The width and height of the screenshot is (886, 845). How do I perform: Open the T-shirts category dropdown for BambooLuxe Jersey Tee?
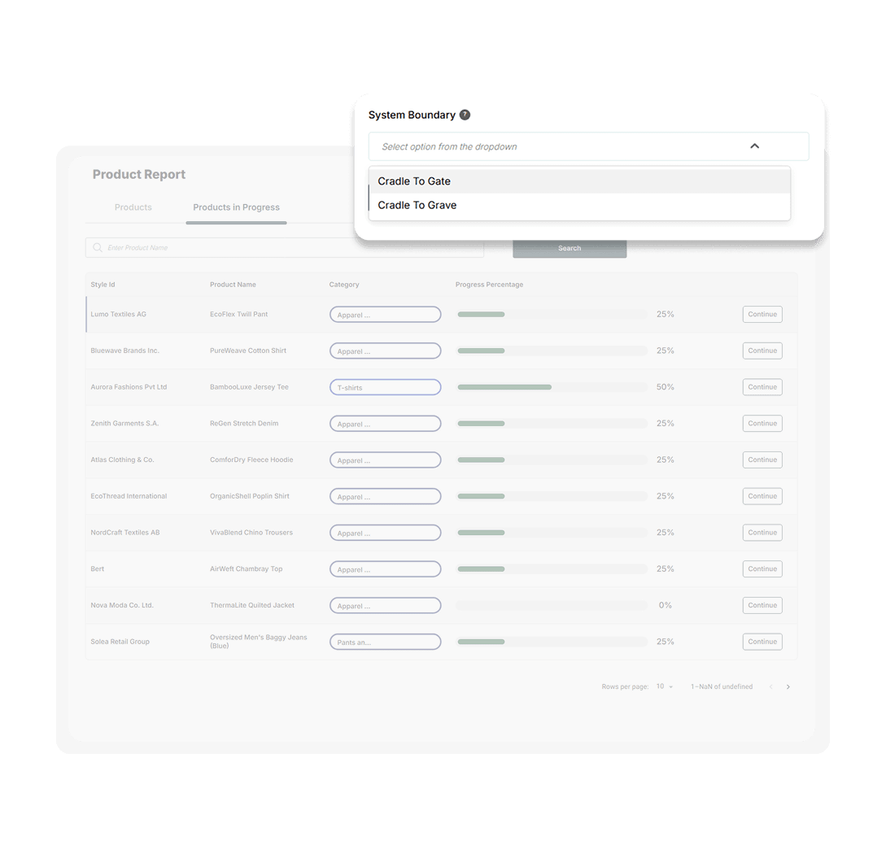coord(385,387)
